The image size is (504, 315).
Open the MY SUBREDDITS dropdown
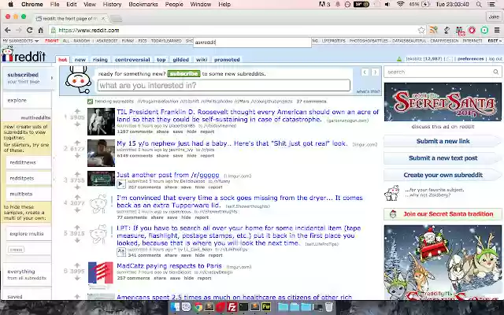click(x=20, y=41)
